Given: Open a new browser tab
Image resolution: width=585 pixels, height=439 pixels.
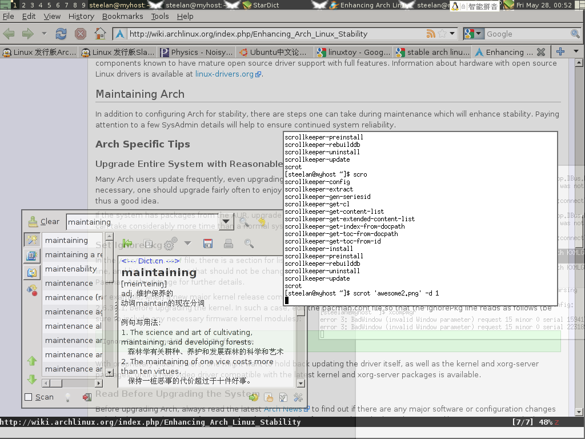Looking at the screenshot, I should point(560,51).
